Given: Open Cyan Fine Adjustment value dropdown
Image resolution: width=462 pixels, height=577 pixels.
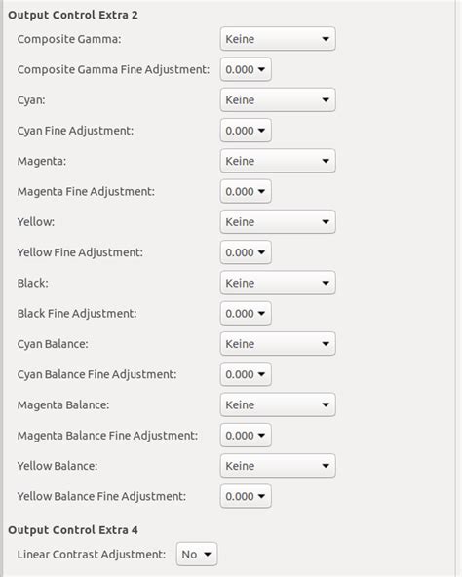Looking at the screenshot, I should (x=246, y=131).
